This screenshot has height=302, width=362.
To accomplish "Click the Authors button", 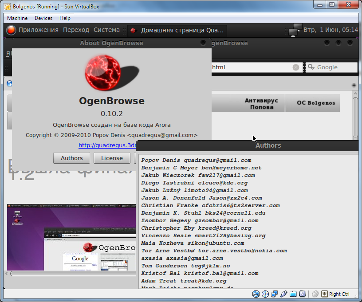I will pos(71,158).
